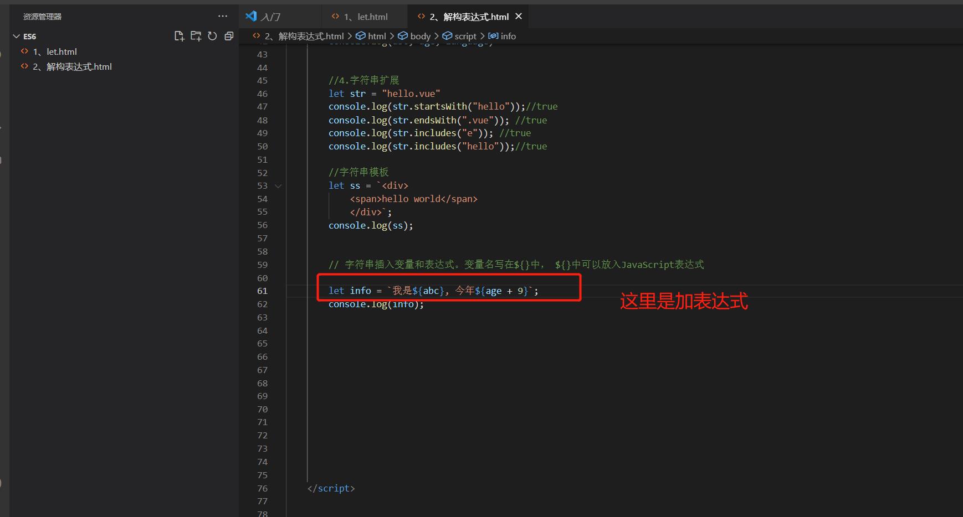Image resolution: width=963 pixels, height=517 pixels.
Task: Open the explorer more actions menu
Action: [223, 16]
